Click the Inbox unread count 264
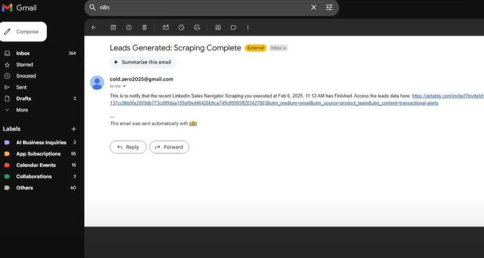The image size is (484, 258). [x=72, y=53]
